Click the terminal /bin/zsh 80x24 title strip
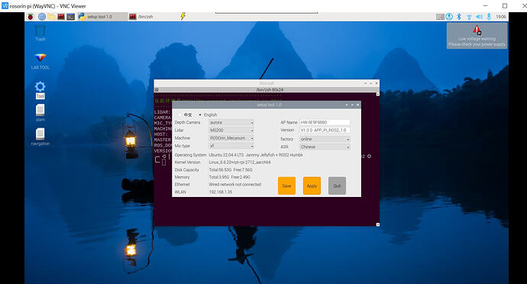 tap(267, 90)
